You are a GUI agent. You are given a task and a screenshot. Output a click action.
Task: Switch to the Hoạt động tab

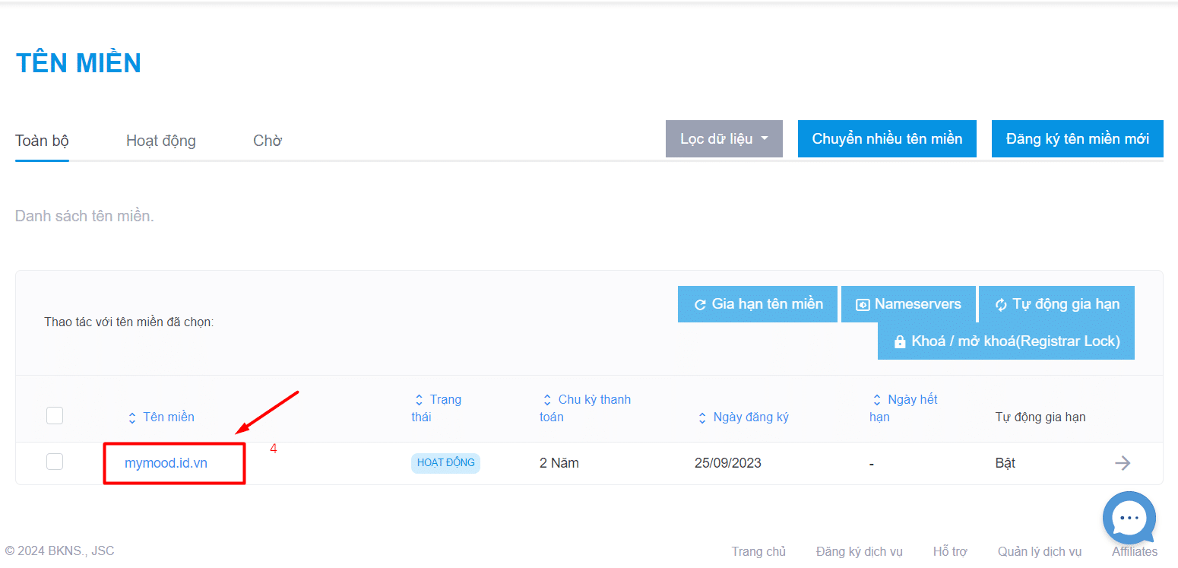pos(161,141)
